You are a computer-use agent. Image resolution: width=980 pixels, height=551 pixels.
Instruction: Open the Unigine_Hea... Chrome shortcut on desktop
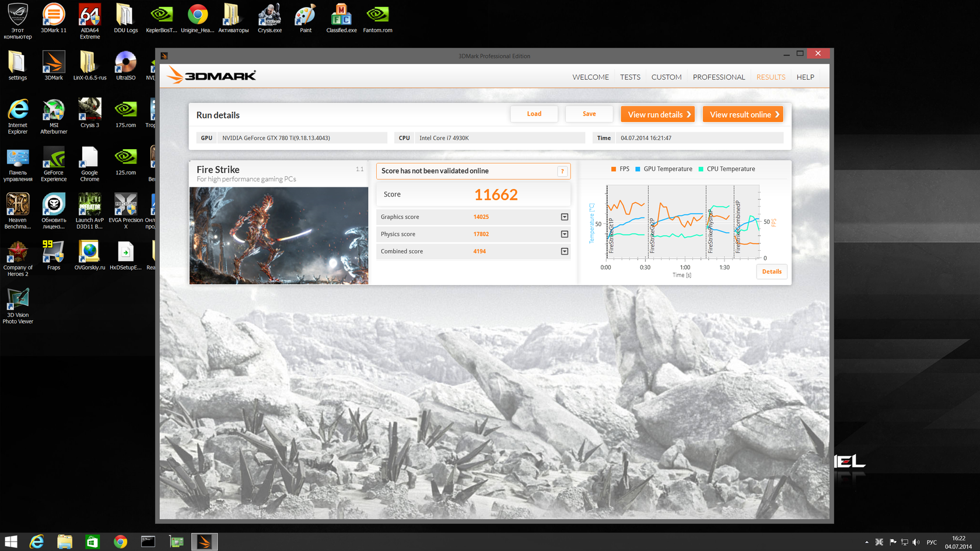(198, 18)
